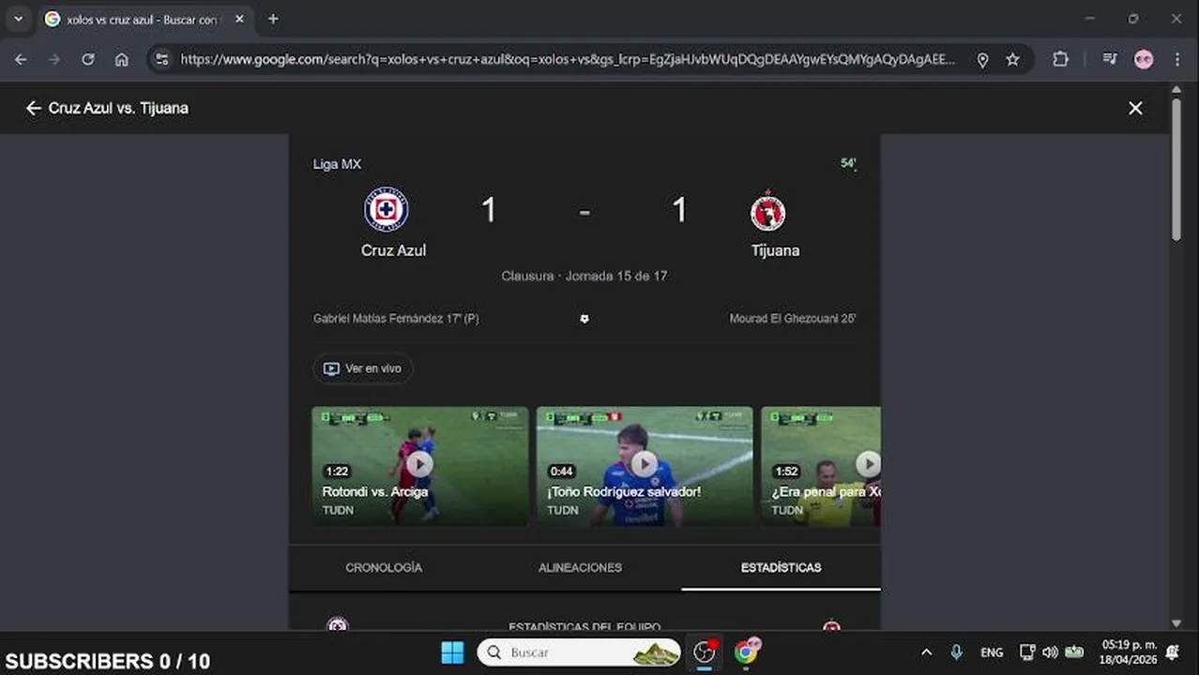Click the scrollbar down arrow
The height and width of the screenshot is (675, 1199).
tap(1176, 623)
